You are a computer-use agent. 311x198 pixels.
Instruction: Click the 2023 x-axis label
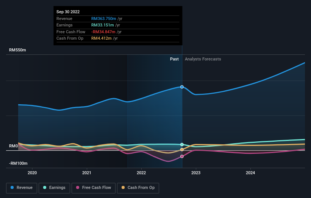pos(196,173)
